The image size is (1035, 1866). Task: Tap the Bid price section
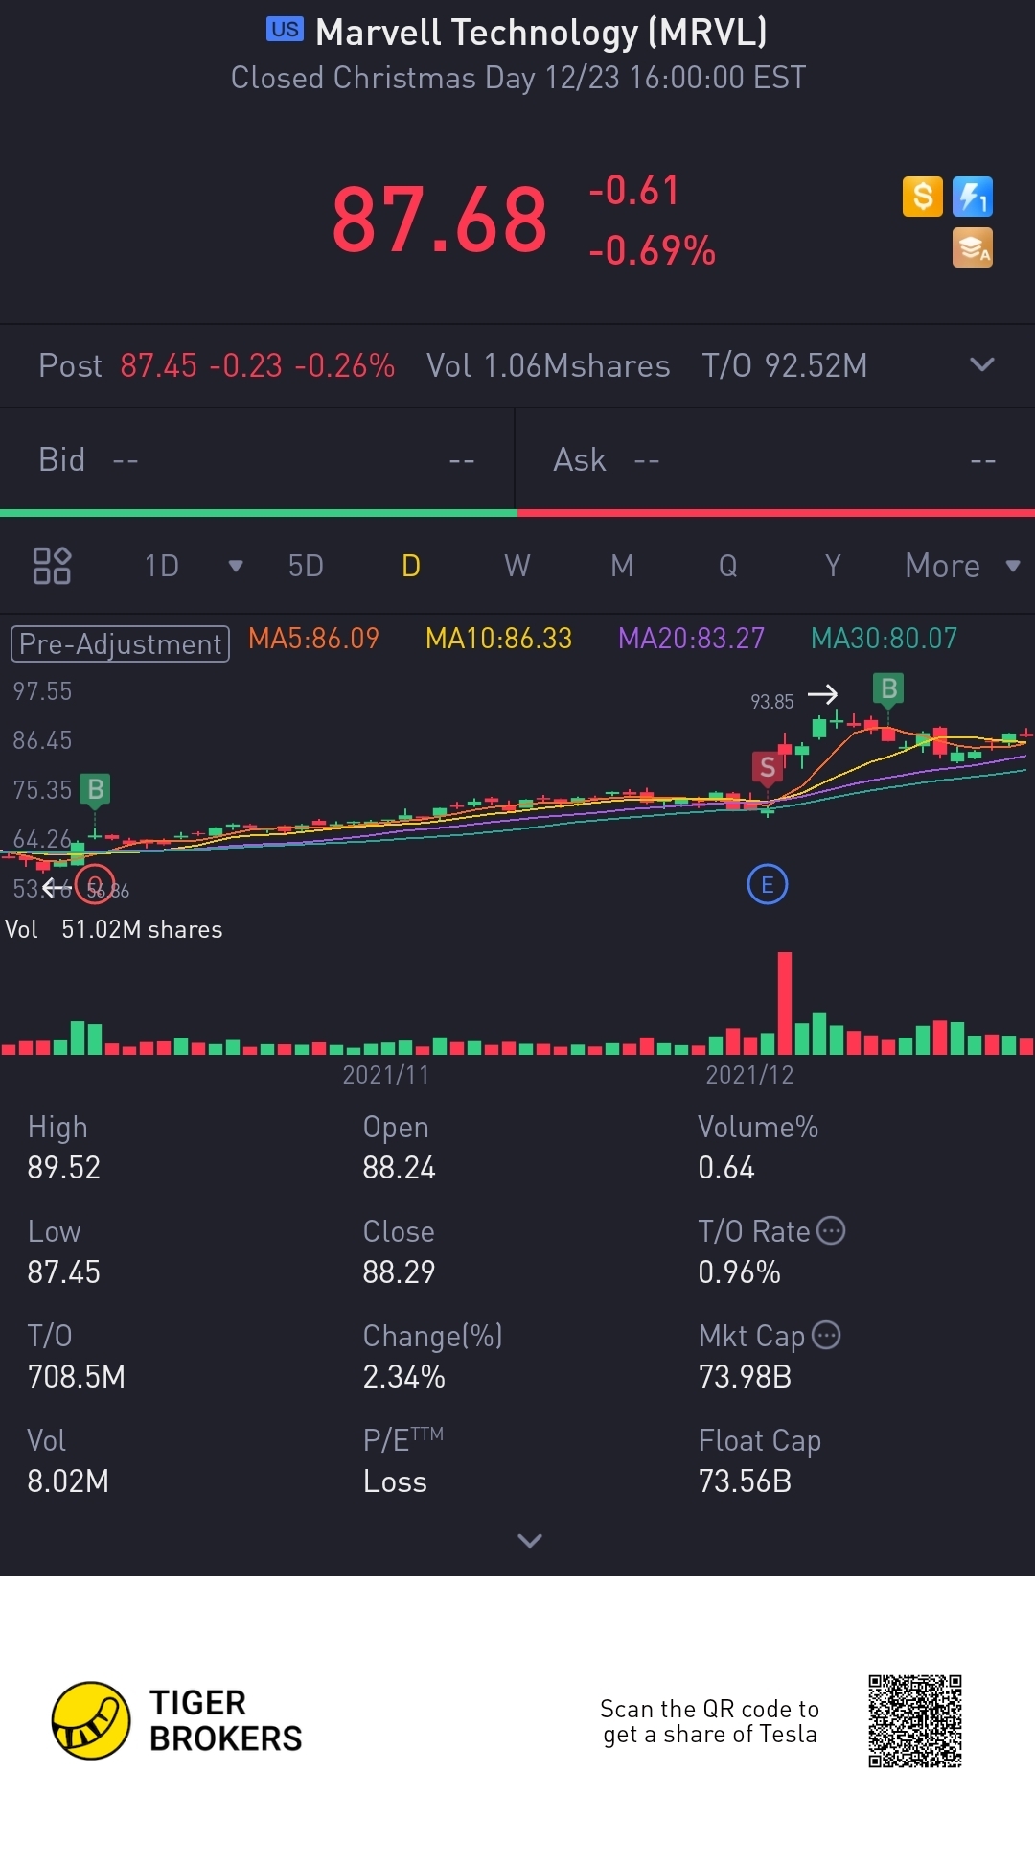point(257,460)
